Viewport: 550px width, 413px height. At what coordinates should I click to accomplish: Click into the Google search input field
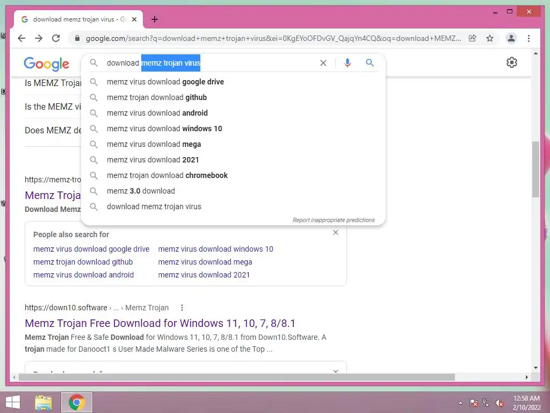pos(211,63)
